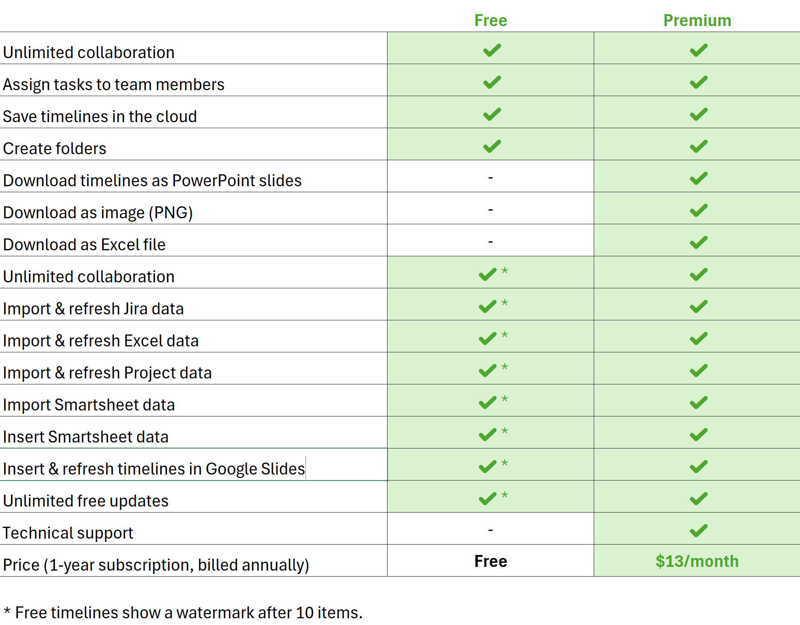Click Premium checkmark for Download as Excel file
This screenshot has height=625, width=800.
click(699, 242)
